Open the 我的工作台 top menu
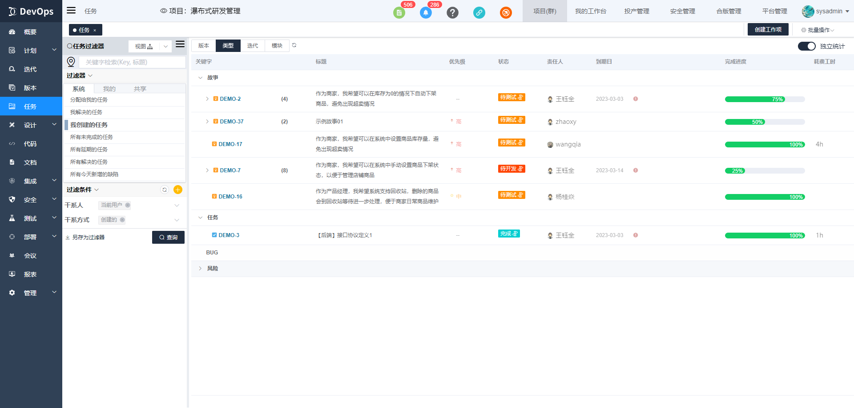This screenshot has height=408, width=854. click(590, 11)
